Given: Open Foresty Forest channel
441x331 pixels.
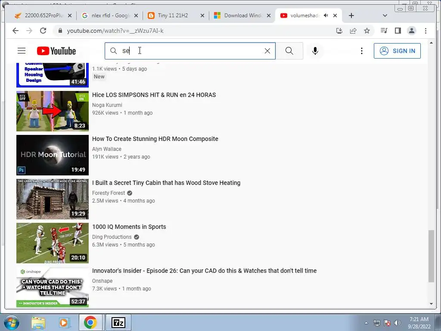Looking at the screenshot, I should [109, 193].
